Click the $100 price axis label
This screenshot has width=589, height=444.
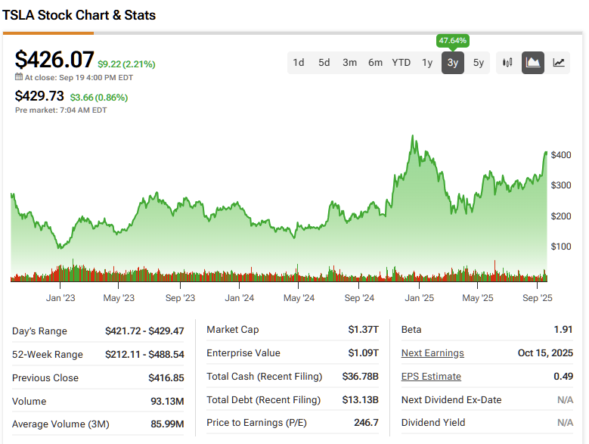click(561, 247)
